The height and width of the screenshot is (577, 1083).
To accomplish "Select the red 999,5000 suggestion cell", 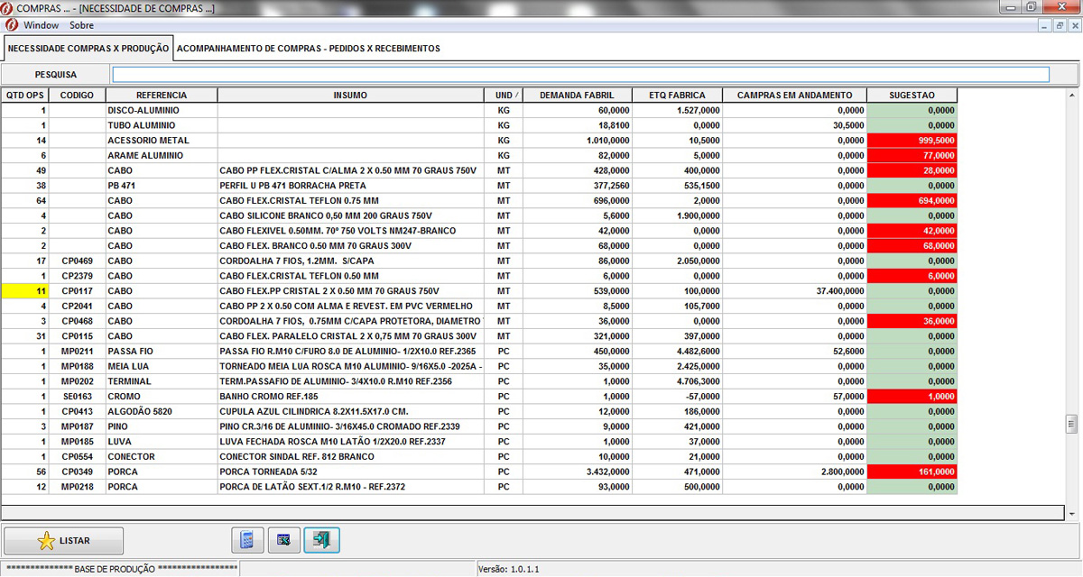I will (x=912, y=141).
